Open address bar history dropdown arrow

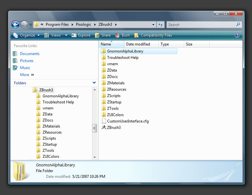click(153, 24)
